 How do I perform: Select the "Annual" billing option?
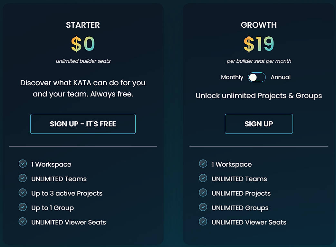click(281, 77)
